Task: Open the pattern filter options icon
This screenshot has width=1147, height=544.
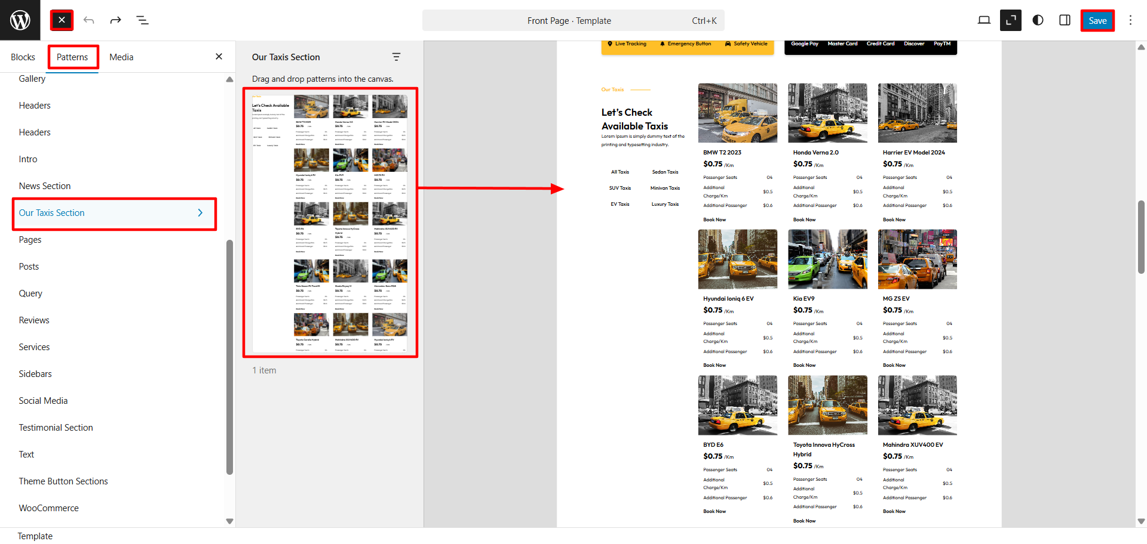Action: [396, 57]
